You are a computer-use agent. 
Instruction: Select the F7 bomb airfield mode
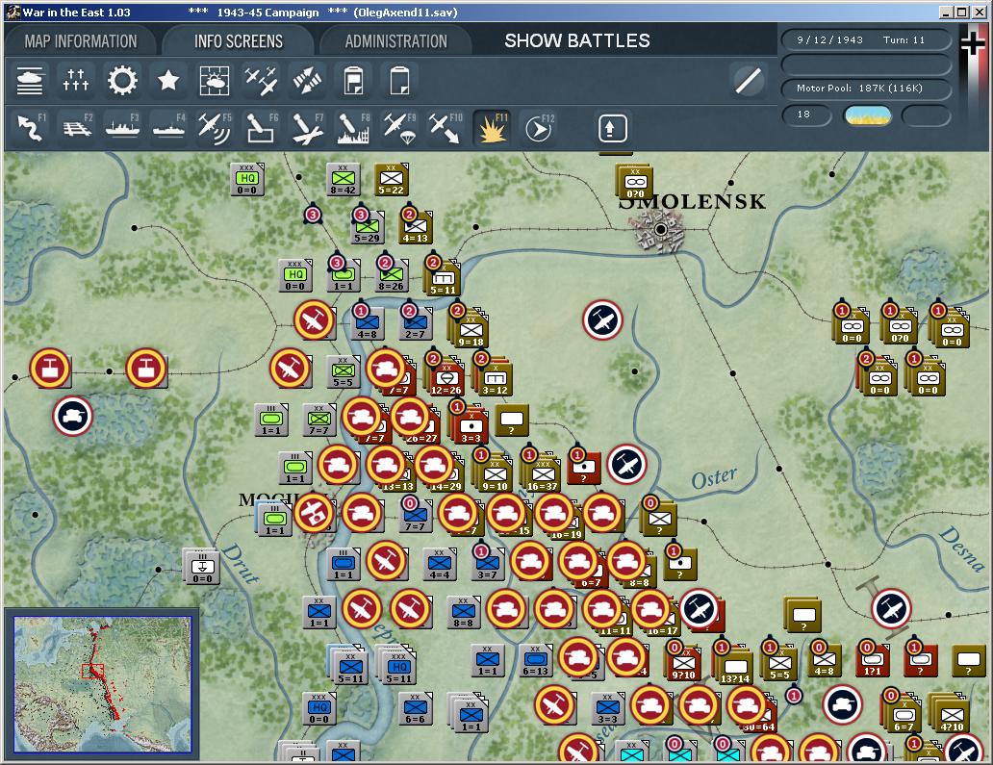pos(307,127)
